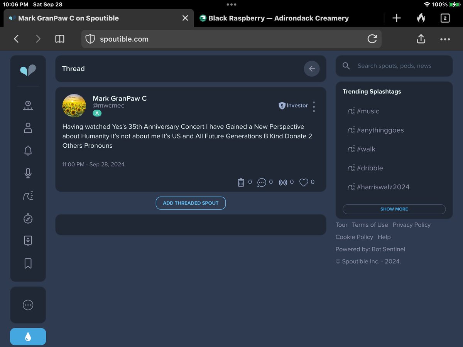This screenshot has width=463, height=347.
Task: Go back with browser back arrow
Action: tap(16, 39)
